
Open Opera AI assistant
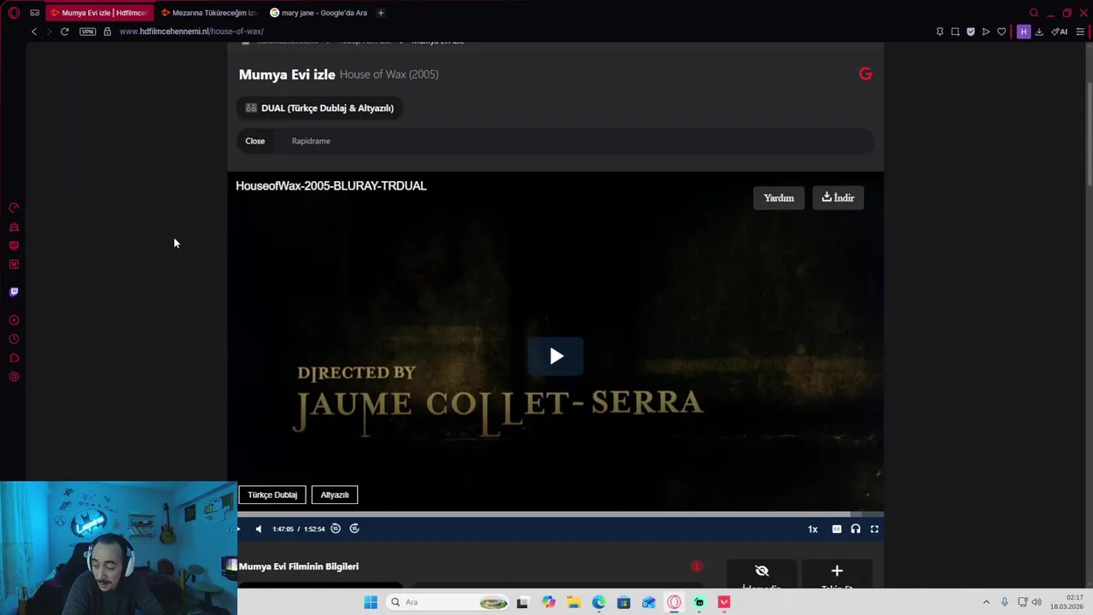pos(1060,32)
